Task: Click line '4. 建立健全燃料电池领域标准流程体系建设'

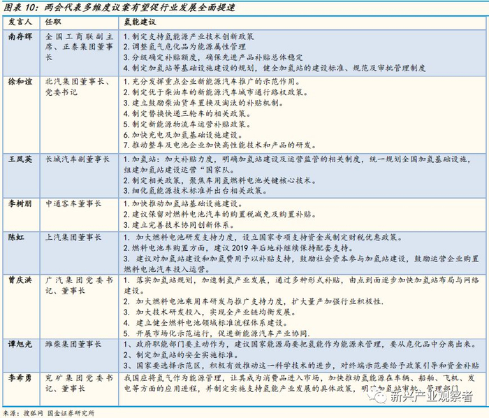Action: point(205,322)
